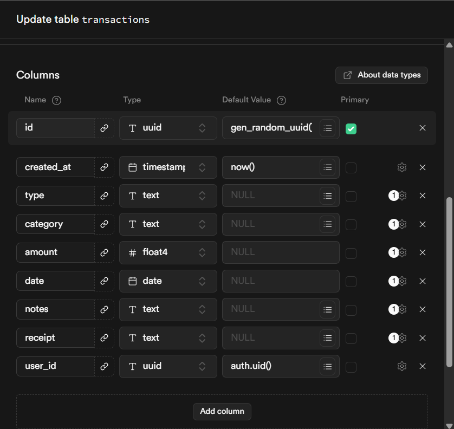The height and width of the screenshot is (429, 454).
Task: Edit the amount column name field
Action: click(x=56, y=252)
